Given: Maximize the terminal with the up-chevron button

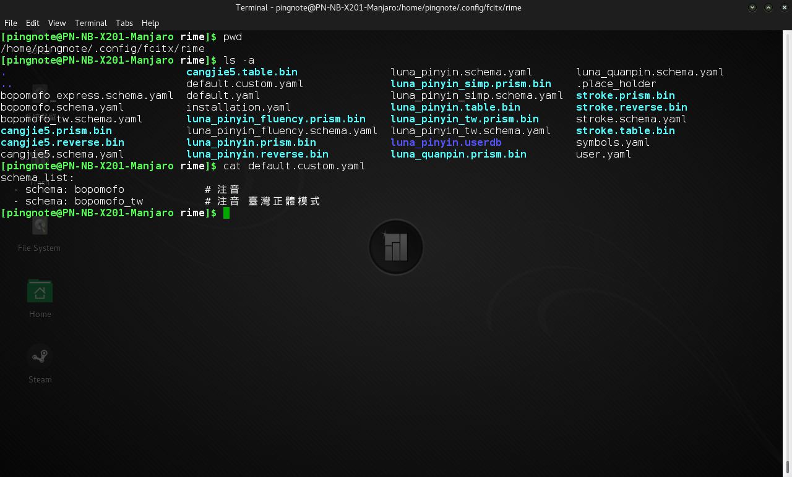Looking at the screenshot, I should click(x=768, y=7).
